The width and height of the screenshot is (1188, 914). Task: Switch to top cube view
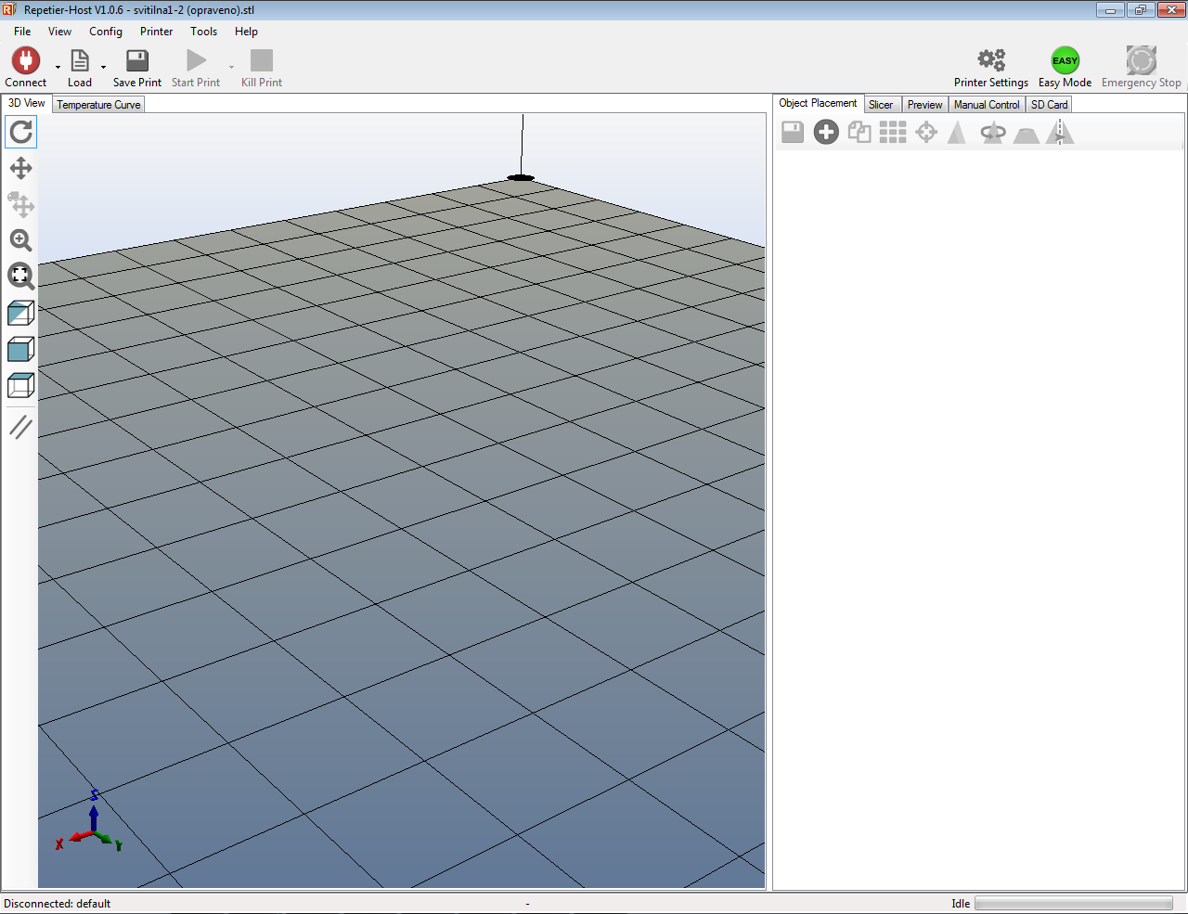click(20, 385)
